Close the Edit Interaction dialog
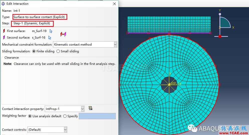 tap(114, 4)
